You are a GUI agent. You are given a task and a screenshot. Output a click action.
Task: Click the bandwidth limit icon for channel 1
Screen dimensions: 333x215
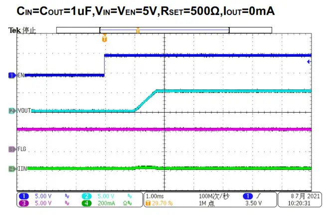click(67, 197)
